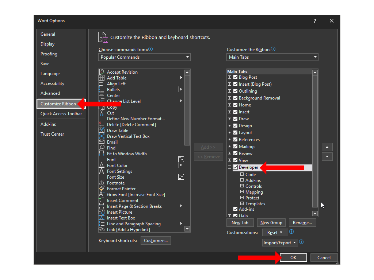
Task: Click the Grow Font icon
Action: click(102, 195)
